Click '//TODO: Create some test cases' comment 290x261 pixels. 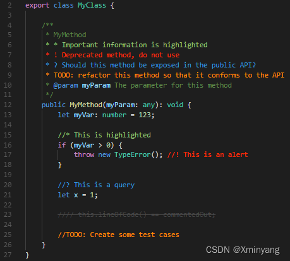119,235
